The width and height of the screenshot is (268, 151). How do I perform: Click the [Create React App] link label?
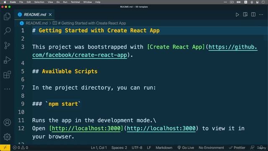(176, 47)
